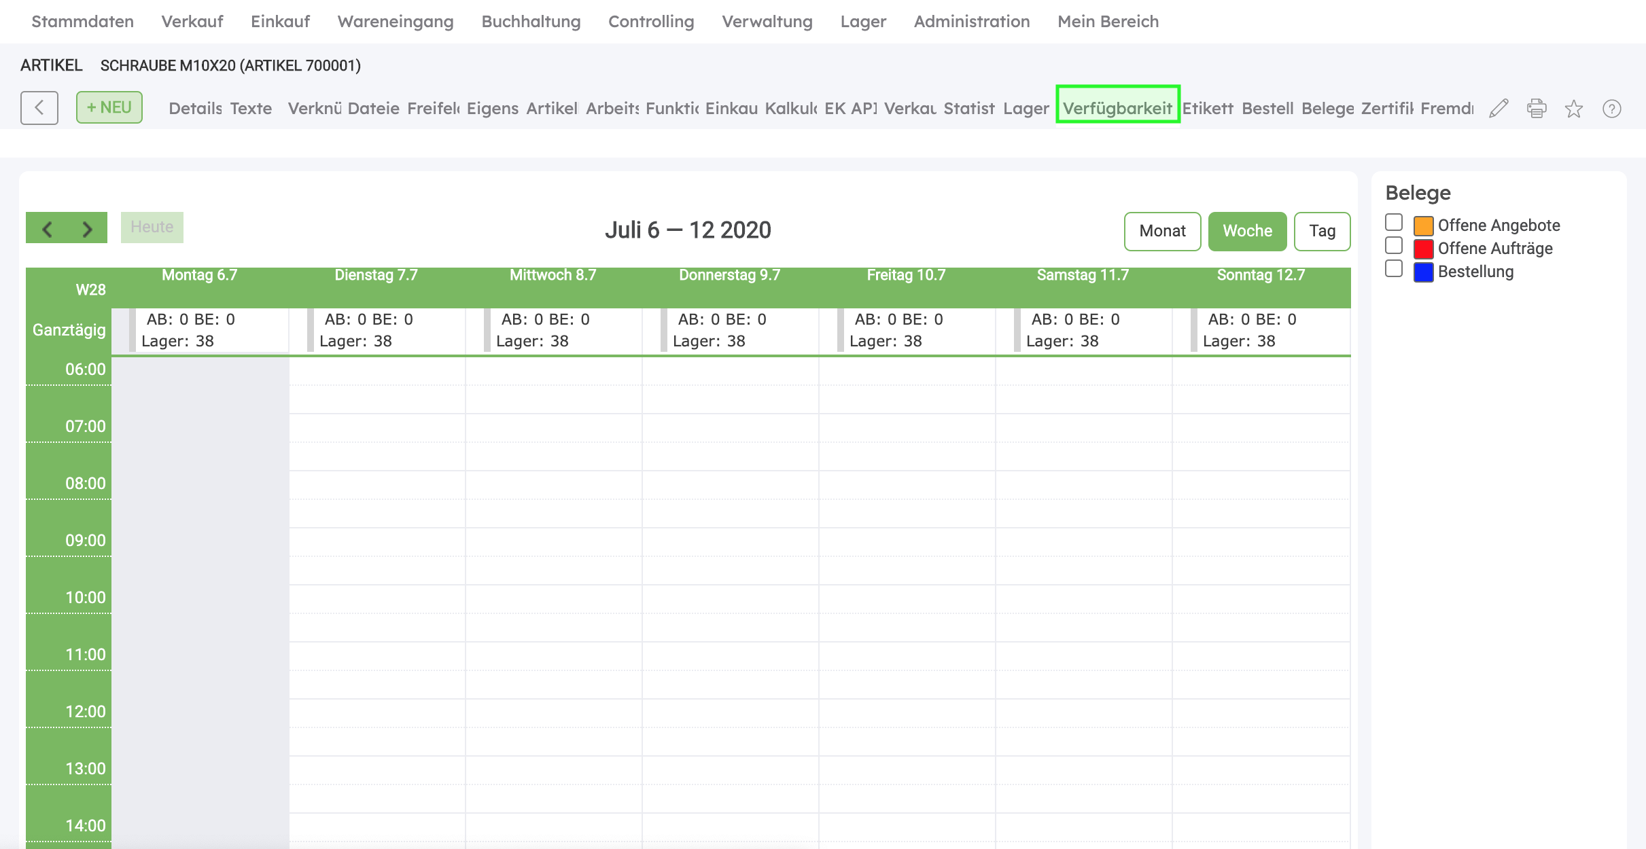Toggle the Offene Aufträge checkbox

pos(1394,246)
